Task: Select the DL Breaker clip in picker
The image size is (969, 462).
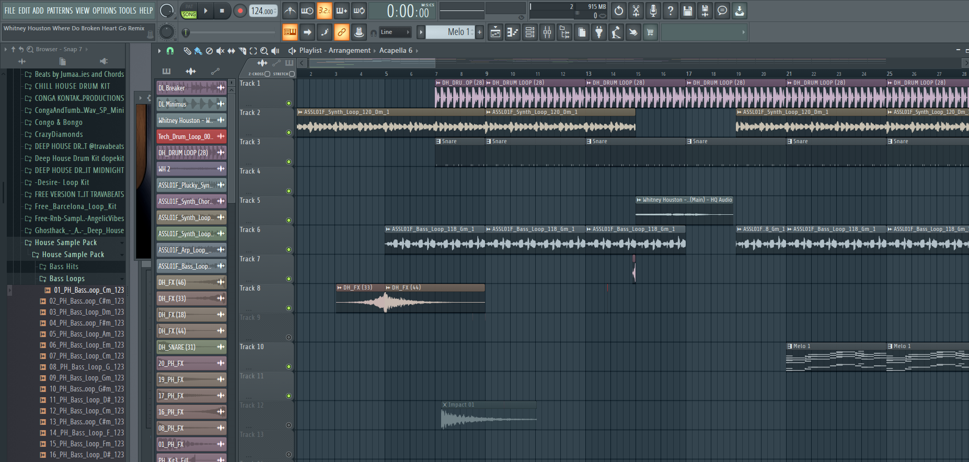Action: click(x=191, y=88)
